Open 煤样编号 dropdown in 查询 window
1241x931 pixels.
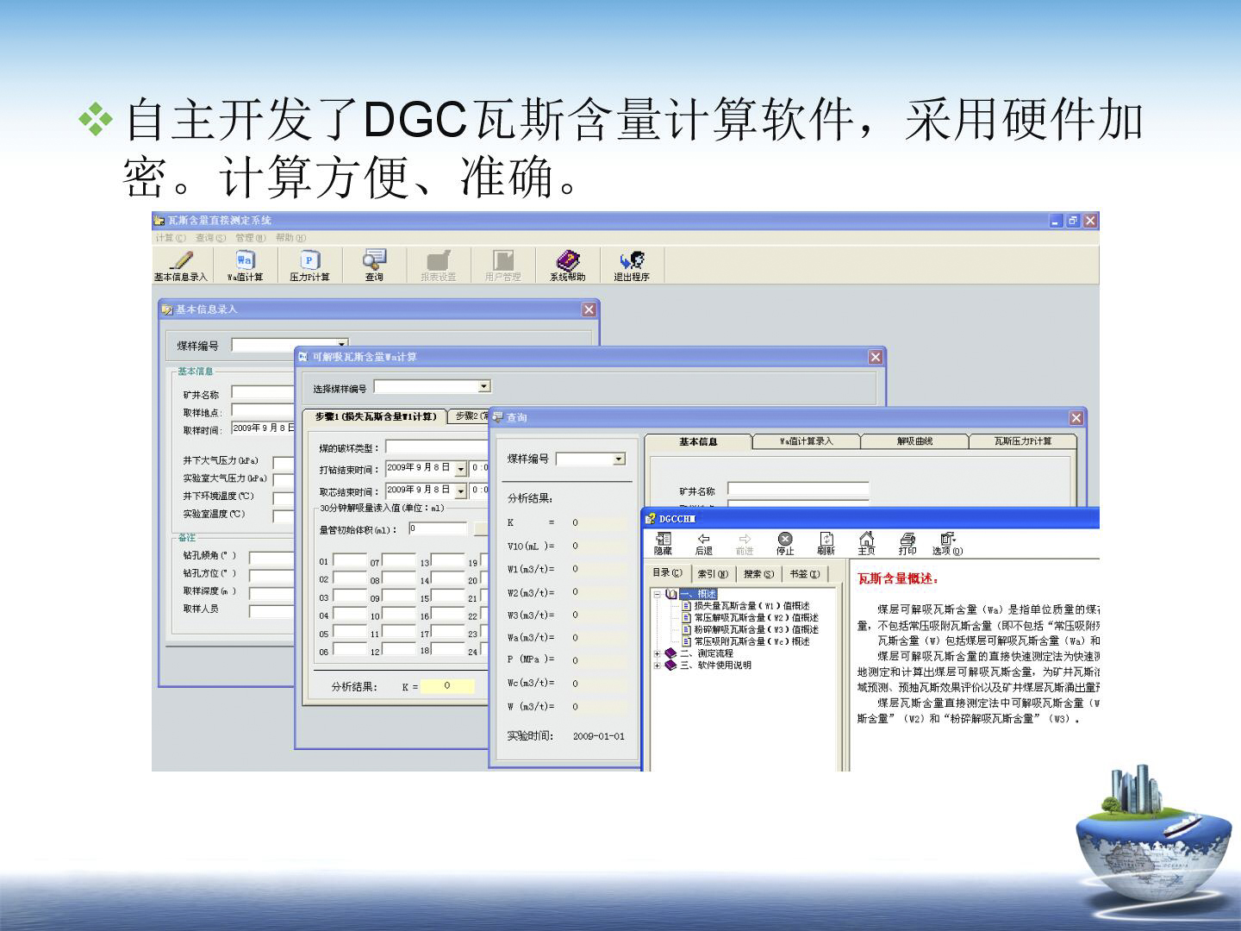tap(618, 459)
